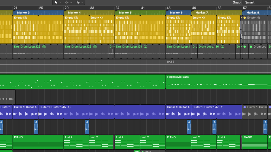The image size is (271, 152).
Task: Click the loop icon on Drum Loop.136
Action: point(222,47)
